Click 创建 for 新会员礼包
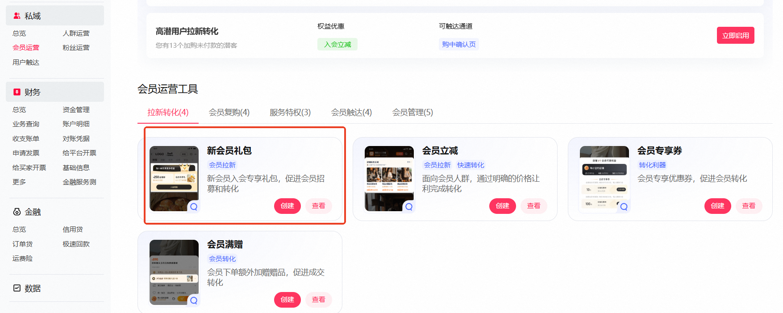Image resolution: width=783 pixels, height=313 pixels. pyautogui.click(x=287, y=206)
